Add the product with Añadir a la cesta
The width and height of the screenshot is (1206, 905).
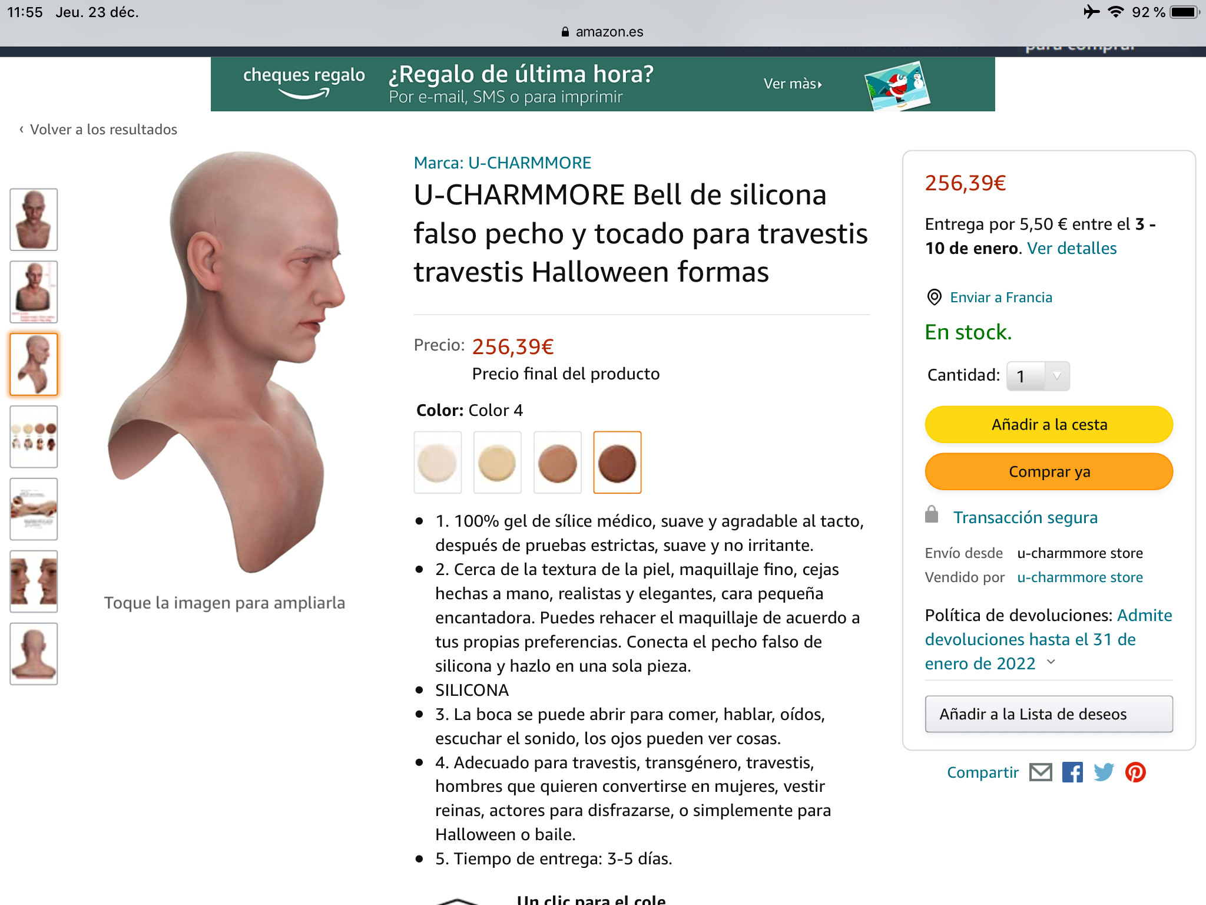tap(1049, 424)
